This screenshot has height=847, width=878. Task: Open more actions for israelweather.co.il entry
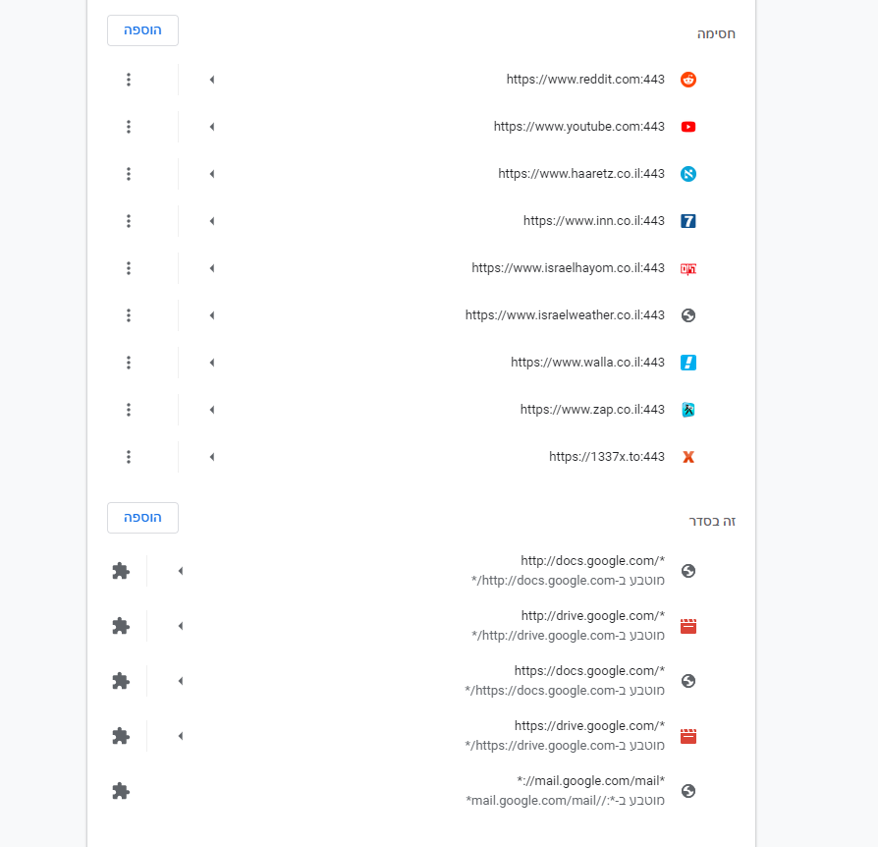tap(129, 315)
